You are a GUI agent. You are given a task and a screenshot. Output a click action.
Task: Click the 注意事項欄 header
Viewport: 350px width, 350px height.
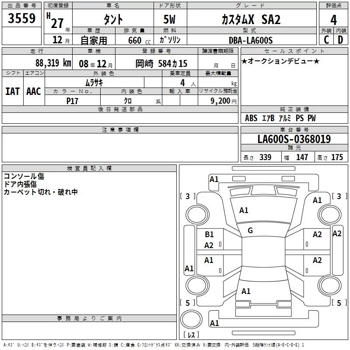(x=120, y=129)
